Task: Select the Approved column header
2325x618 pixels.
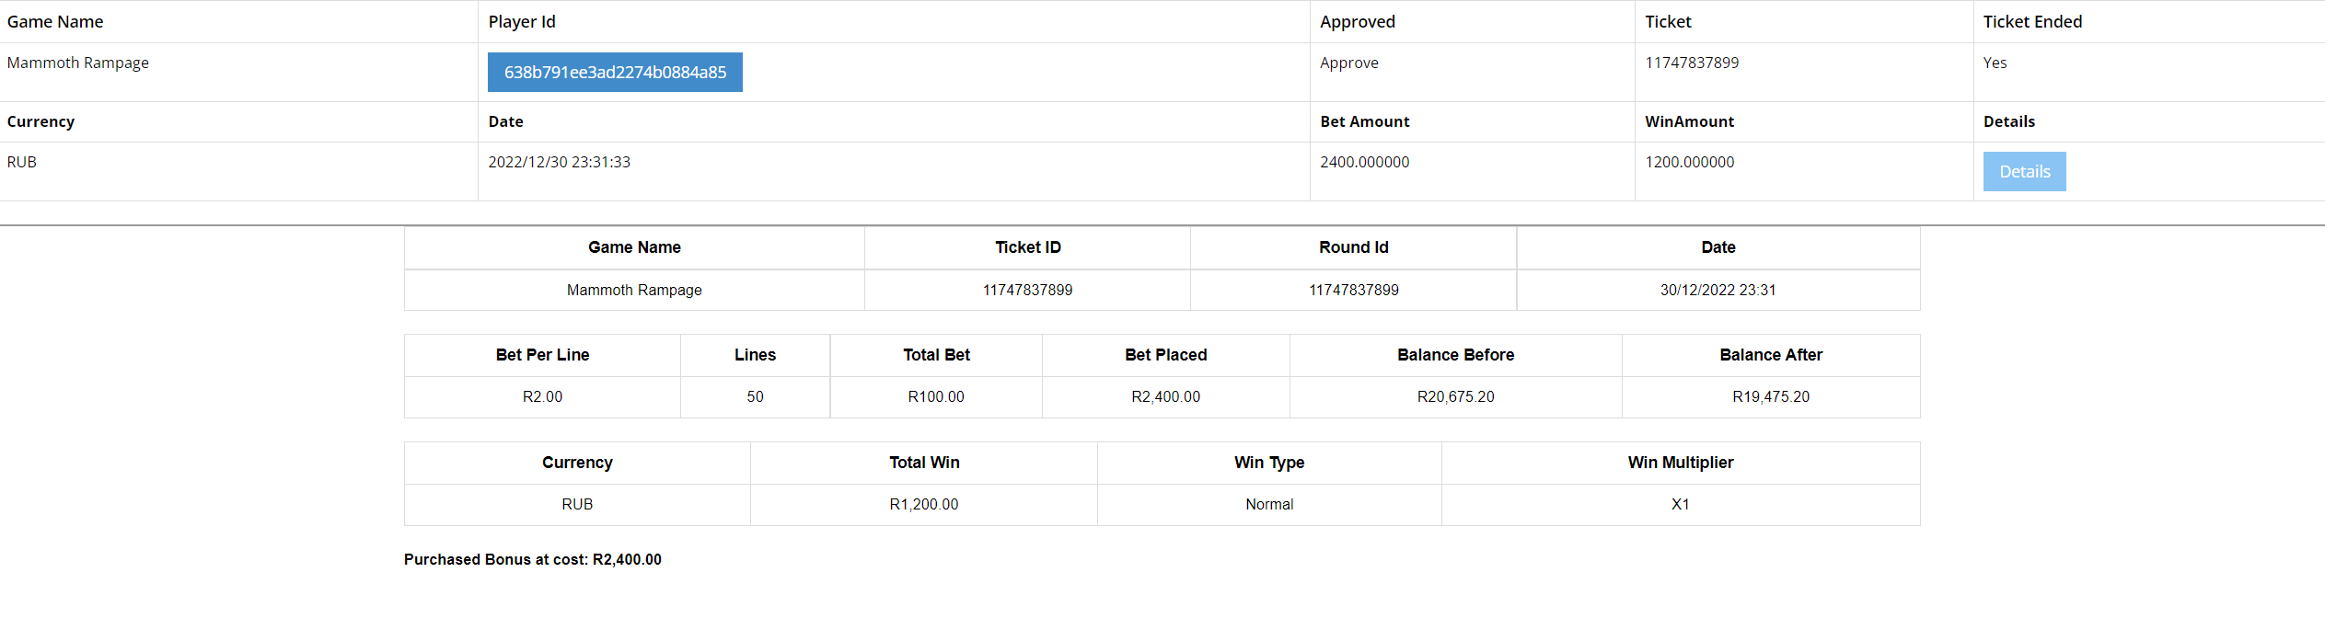Action: click(1357, 22)
